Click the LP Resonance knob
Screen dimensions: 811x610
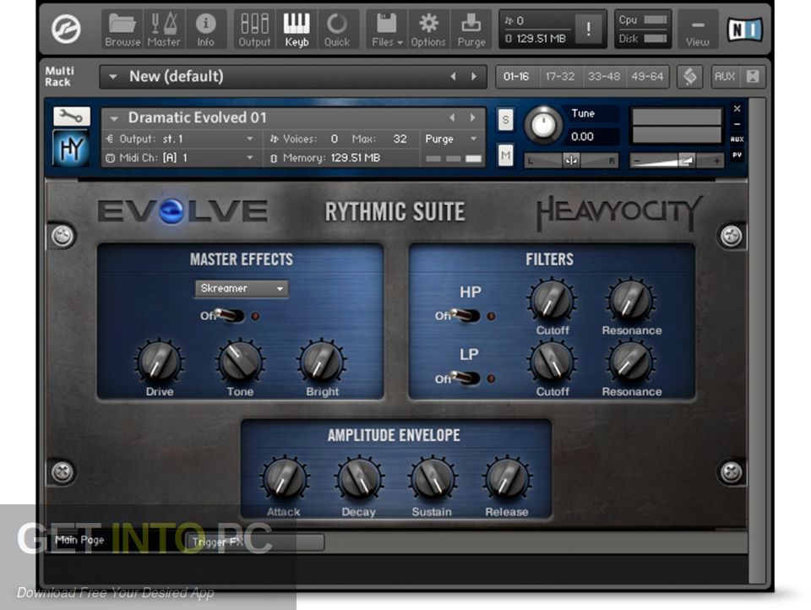pos(631,362)
